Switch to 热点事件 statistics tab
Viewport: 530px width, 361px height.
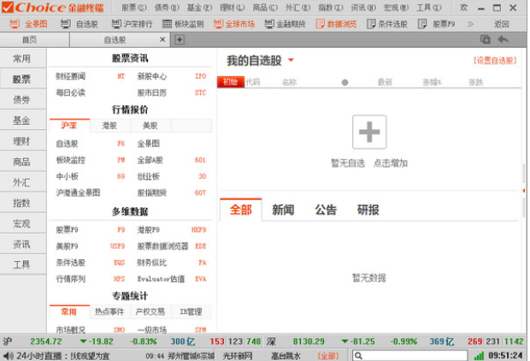tap(109, 311)
